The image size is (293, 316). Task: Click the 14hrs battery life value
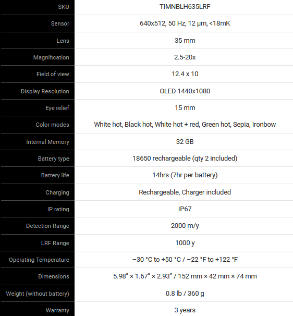(185, 175)
